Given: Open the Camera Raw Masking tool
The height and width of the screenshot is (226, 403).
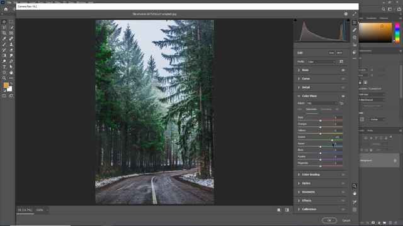Looking at the screenshot, I should coord(355,38).
